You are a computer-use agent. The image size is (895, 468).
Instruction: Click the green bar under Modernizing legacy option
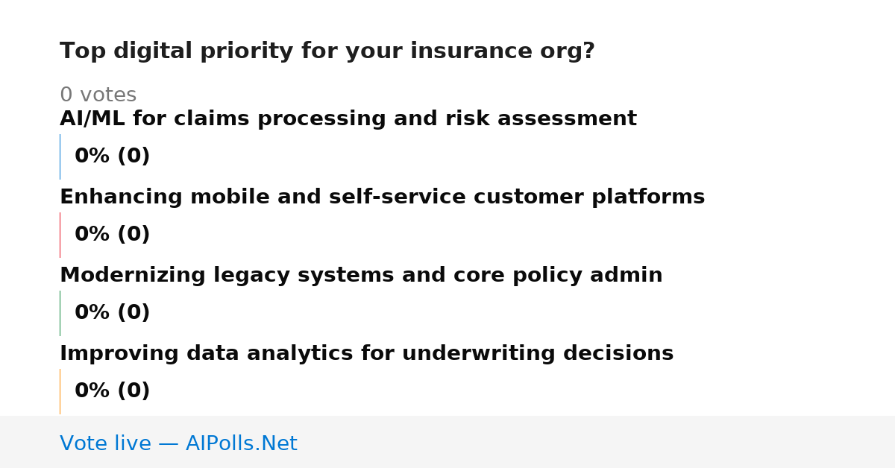pos(60,313)
